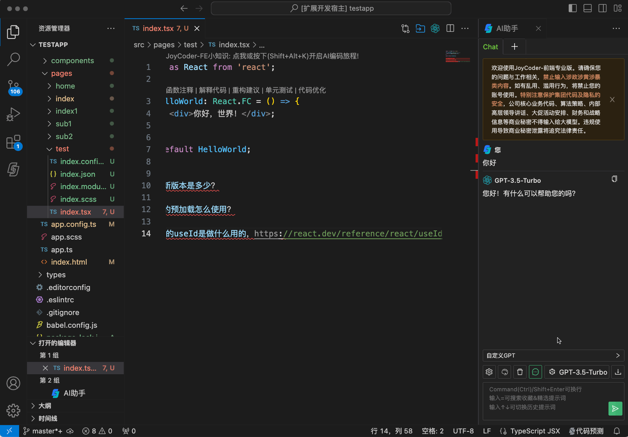Open Explorer panel more actions ellipsis
Viewport: 628px width, 437px height.
pos(111,29)
